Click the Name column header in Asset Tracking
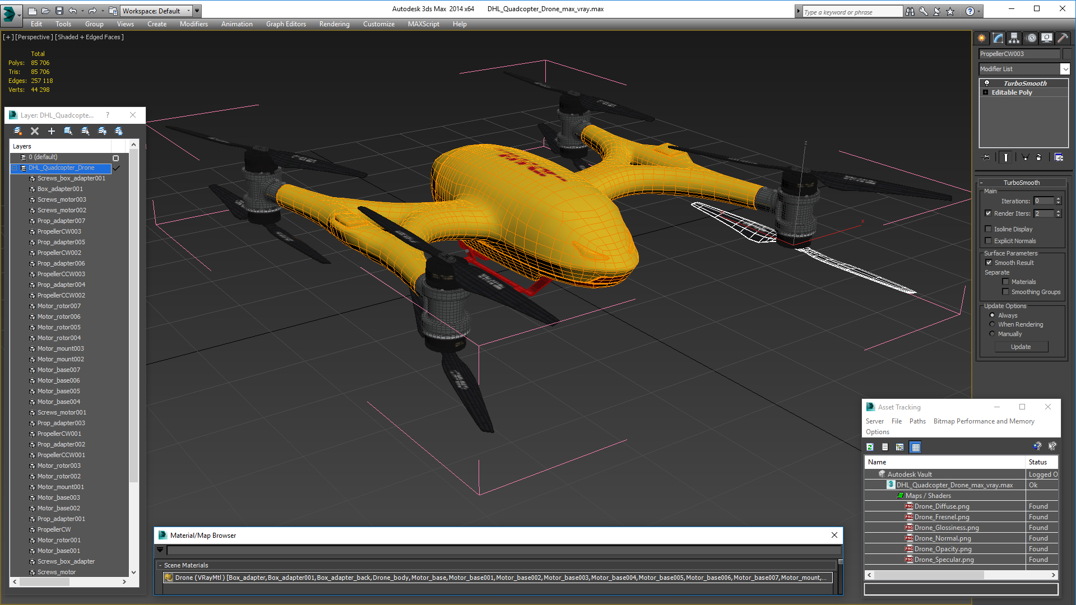This screenshot has height=605, width=1076. (945, 462)
